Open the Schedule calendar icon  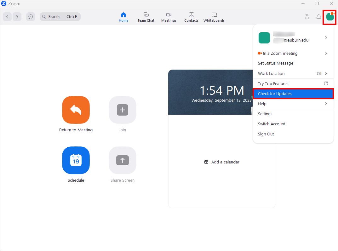click(x=76, y=160)
